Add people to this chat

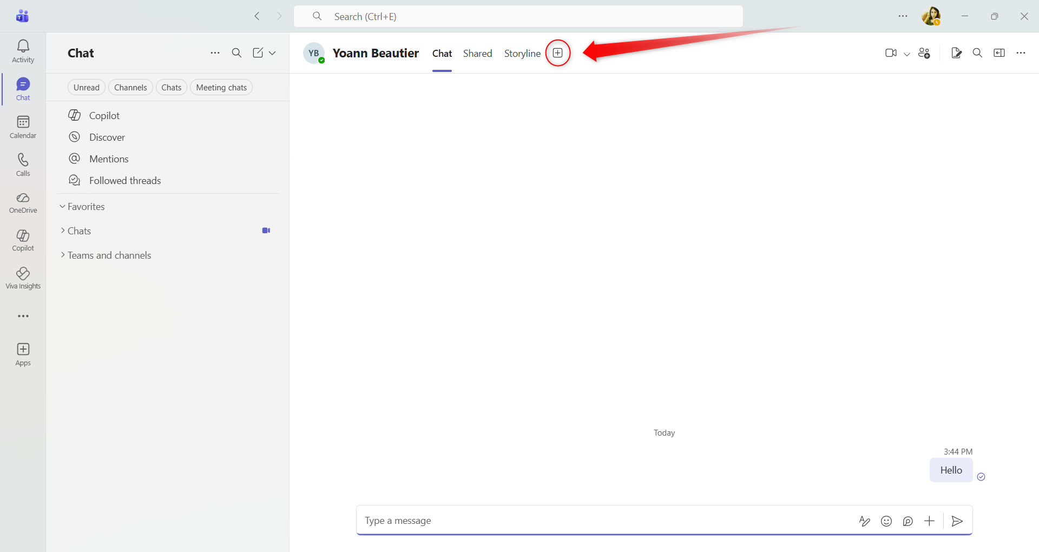[x=924, y=53]
